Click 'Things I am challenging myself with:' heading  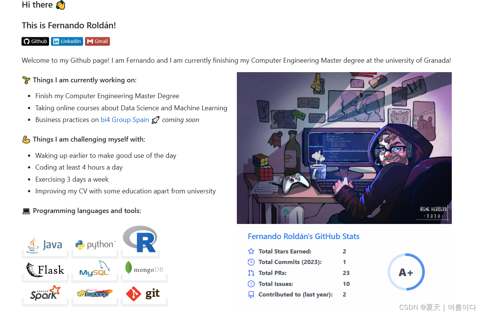pyautogui.click(x=89, y=139)
